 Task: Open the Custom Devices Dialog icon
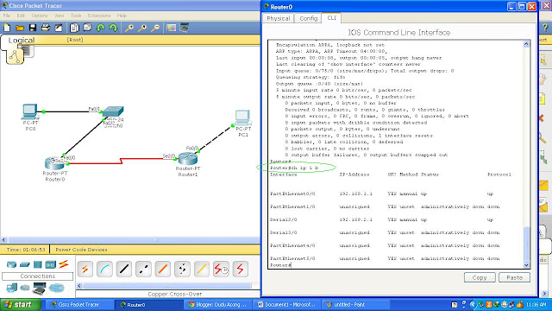(x=184, y=28)
